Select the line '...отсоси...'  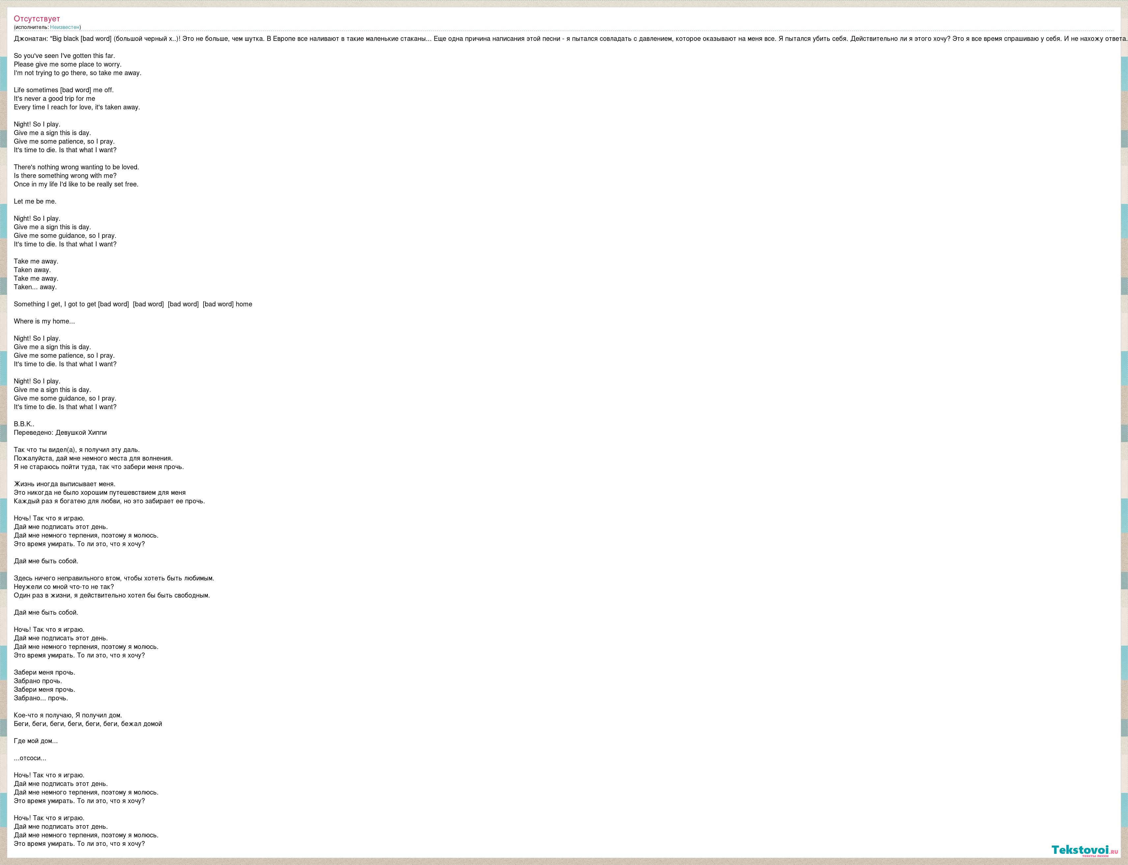(30, 758)
